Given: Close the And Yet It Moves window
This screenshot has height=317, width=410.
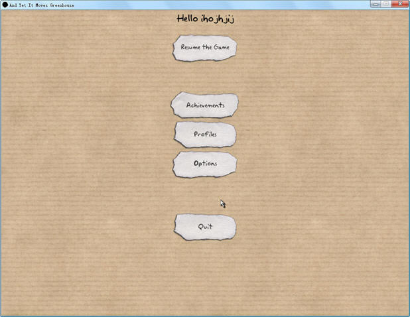Looking at the screenshot, I should pyautogui.click(x=400, y=4).
